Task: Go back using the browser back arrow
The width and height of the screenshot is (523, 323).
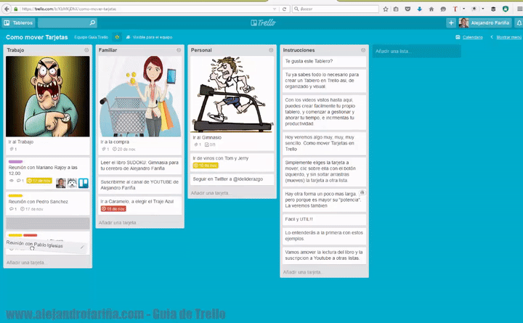Action: pos(7,9)
